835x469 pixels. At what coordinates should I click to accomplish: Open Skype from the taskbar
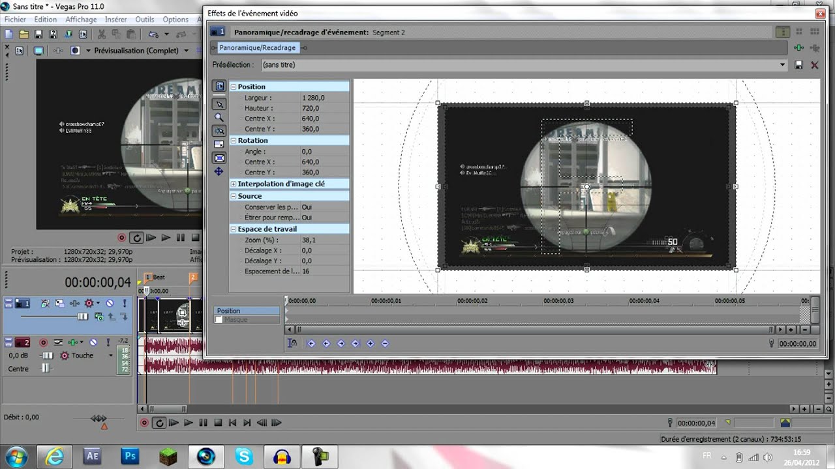click(x=245, y=456)
